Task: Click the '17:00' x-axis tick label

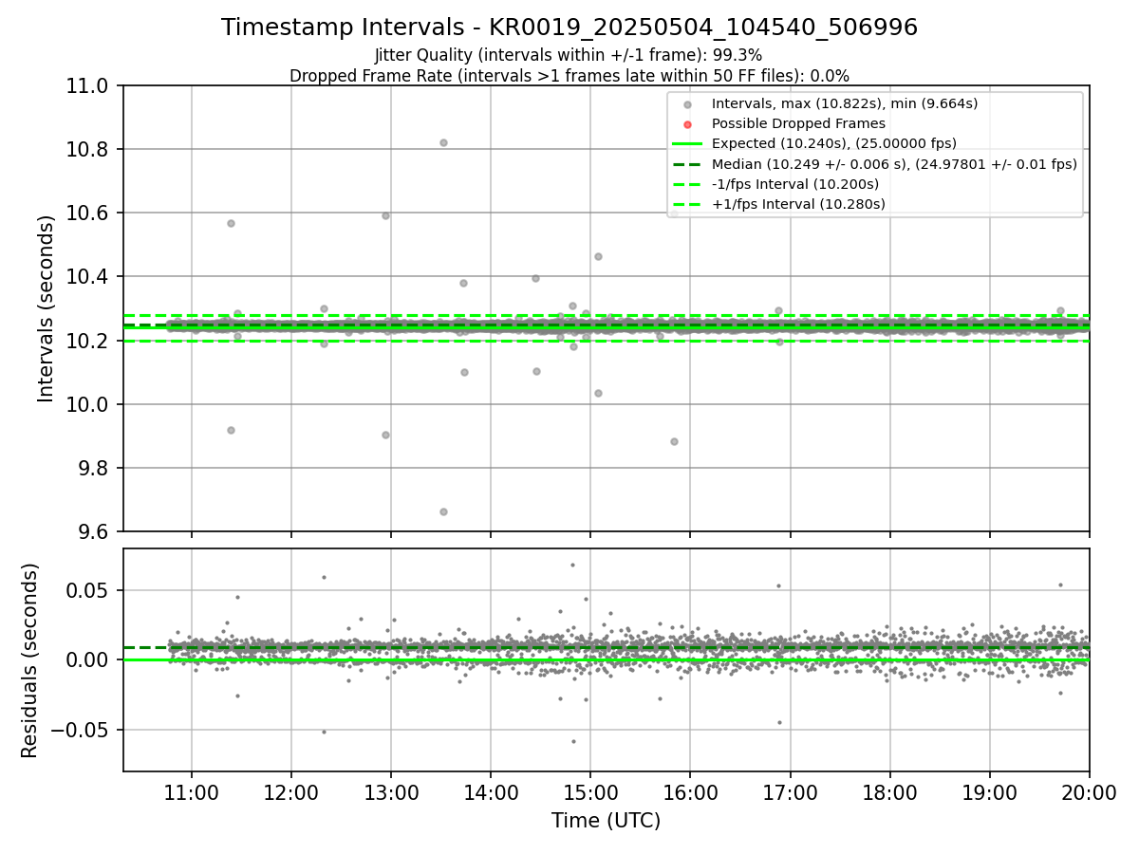Action: [790, 792]
